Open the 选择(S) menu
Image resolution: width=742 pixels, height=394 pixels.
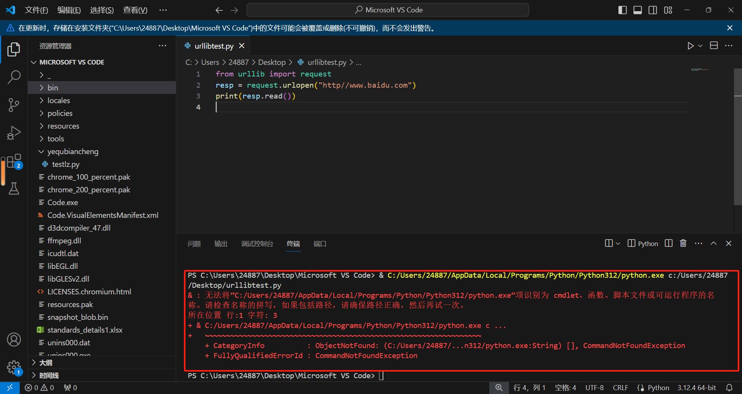point(102,10)
